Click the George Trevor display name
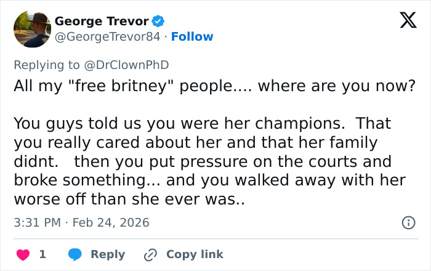 pyautogui.click(x=102, y=21)
